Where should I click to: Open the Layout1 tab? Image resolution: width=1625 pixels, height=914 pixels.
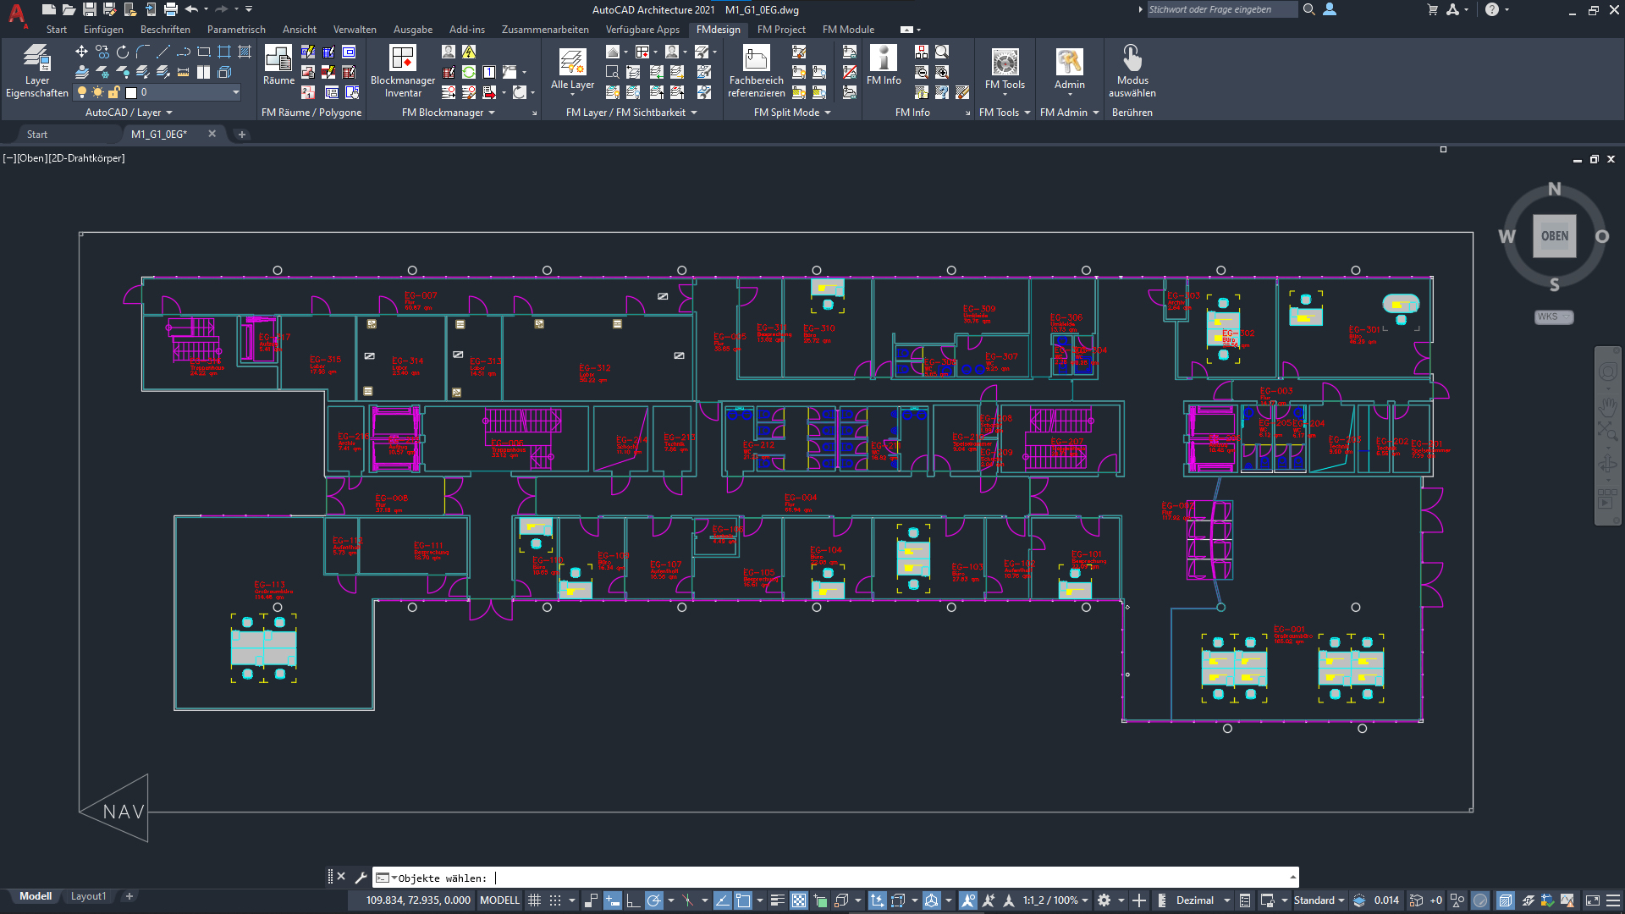[x=88, y=896]
